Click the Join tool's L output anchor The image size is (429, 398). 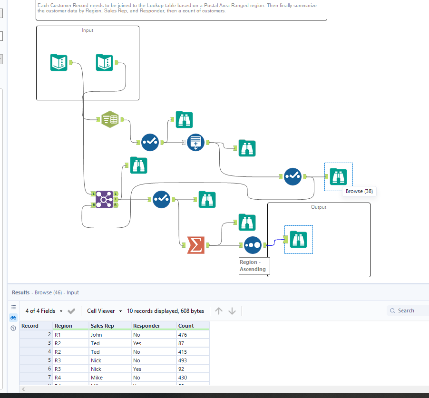(116, 194)
